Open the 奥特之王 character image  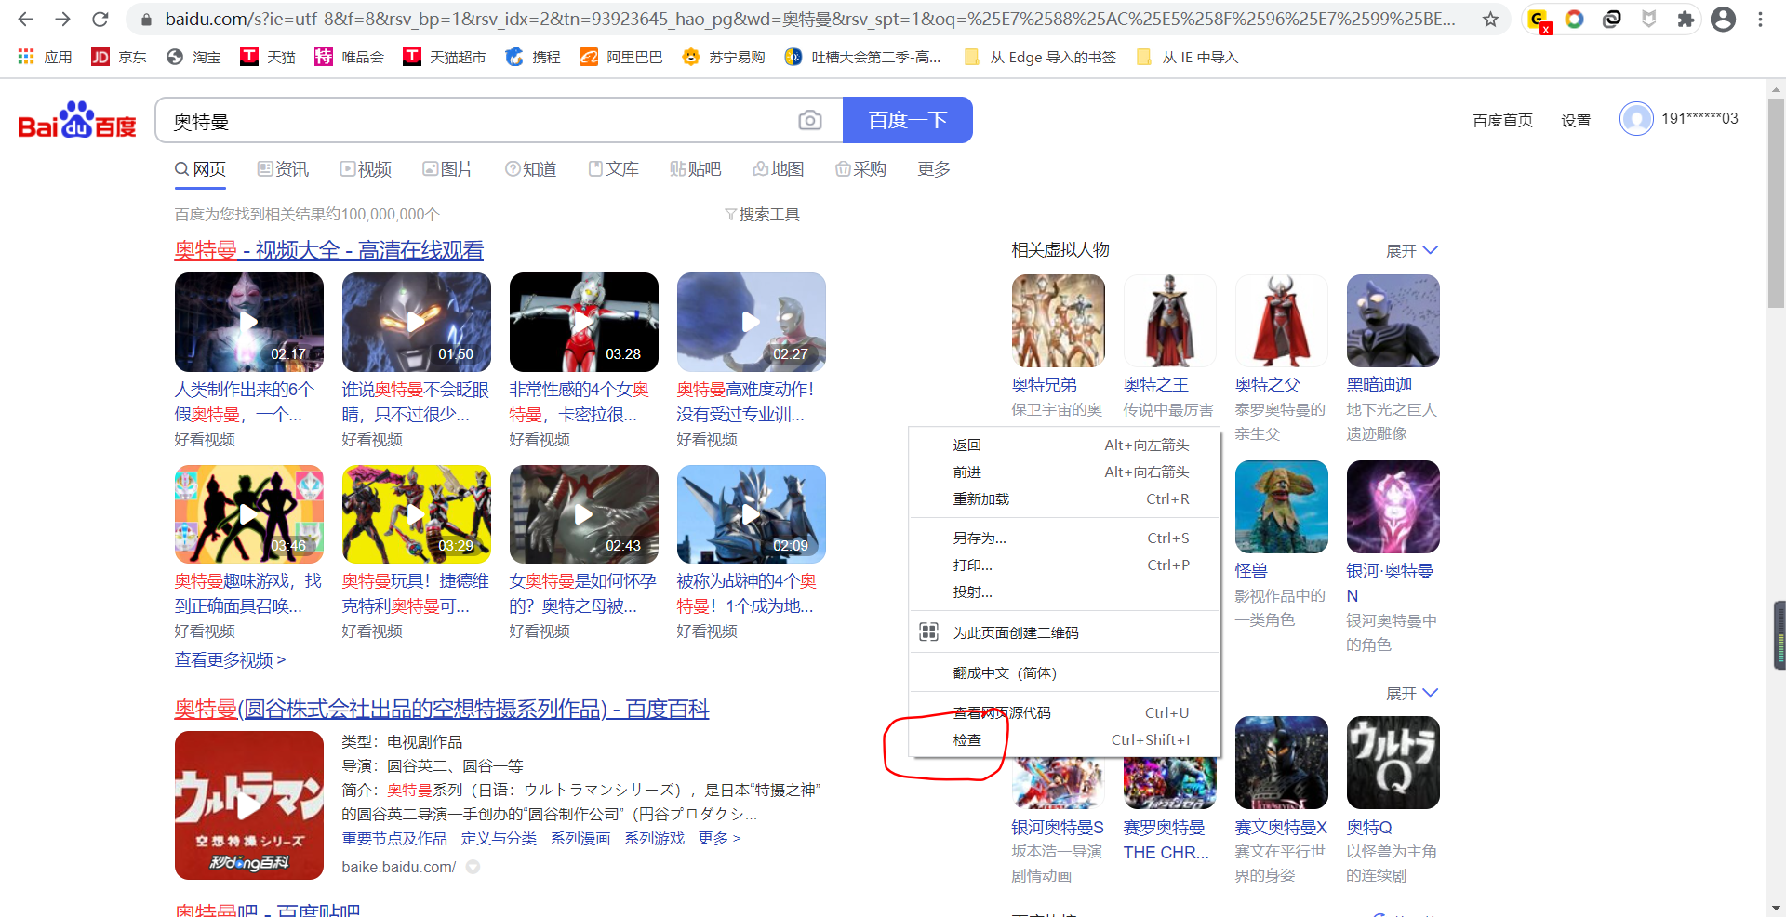pyautogui.click(x=1170, y=321)
